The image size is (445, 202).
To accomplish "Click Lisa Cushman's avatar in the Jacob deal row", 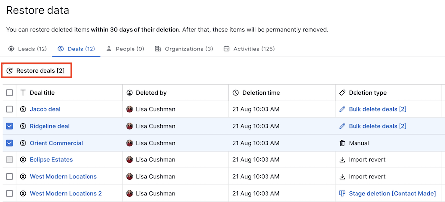I will [x=130, y=109].
